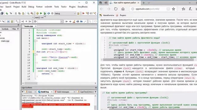Image resolution: width=197 pixels, height=110 pixels.
Task: Click the previous bookmark icon
Action: (22, 21)
